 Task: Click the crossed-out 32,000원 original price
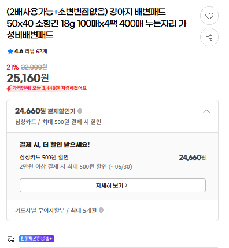(x=34, y=67)
